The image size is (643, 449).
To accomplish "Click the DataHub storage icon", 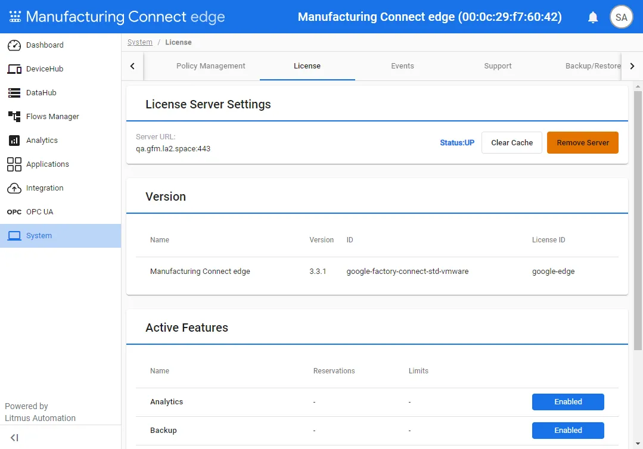I will click(x=14, y=92).
